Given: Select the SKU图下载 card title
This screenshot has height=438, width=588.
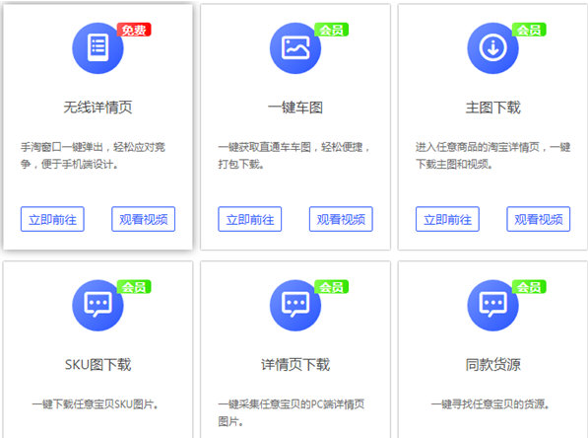Looking at the screenshot, I should point(98,364).
